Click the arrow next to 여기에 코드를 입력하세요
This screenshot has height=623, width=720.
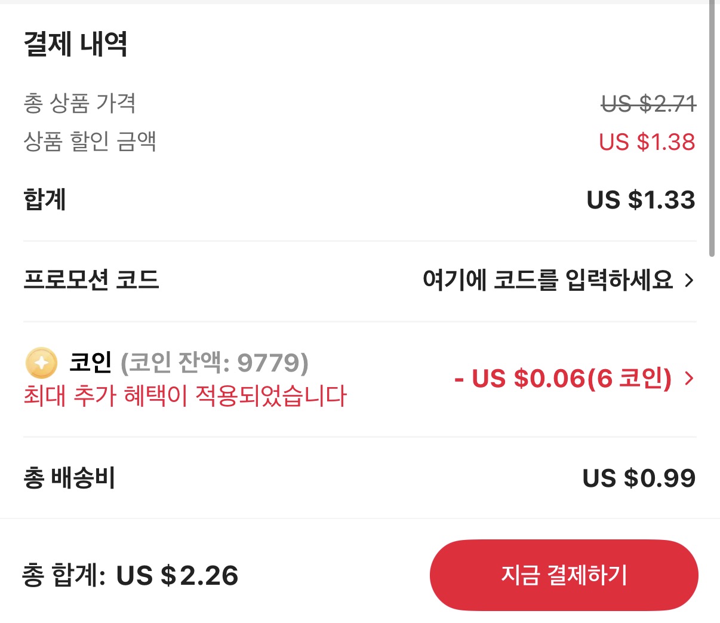point(690,281)
